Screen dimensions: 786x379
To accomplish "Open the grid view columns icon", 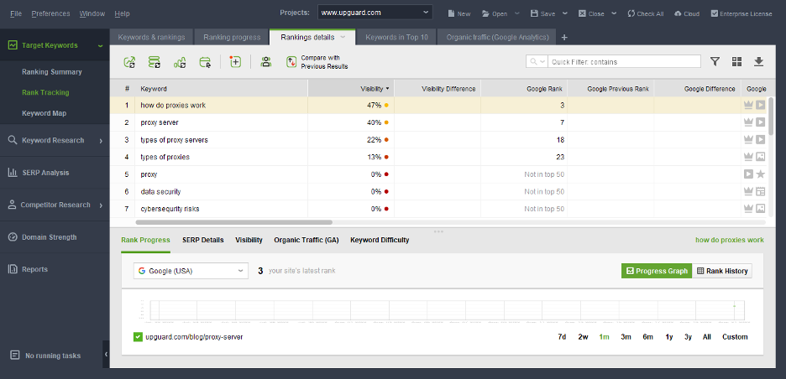I will point(736,61).
